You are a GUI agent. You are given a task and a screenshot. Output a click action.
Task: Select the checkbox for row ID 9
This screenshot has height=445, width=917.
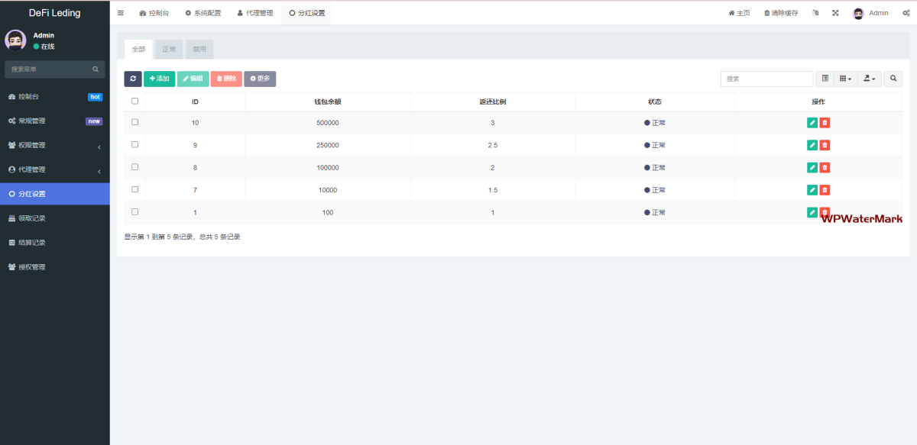[135, 144]
